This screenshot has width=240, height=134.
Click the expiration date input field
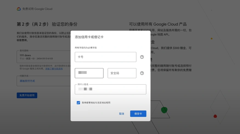(x=89, y=73)
